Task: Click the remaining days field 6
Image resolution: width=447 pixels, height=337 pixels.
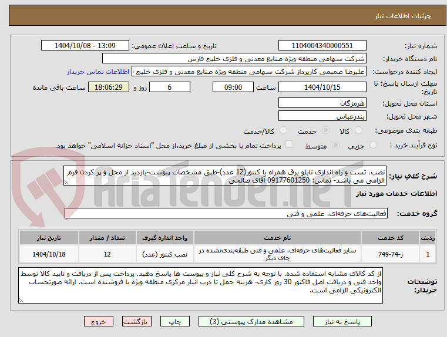Action: pyautogui.click(x=170, y=87)
